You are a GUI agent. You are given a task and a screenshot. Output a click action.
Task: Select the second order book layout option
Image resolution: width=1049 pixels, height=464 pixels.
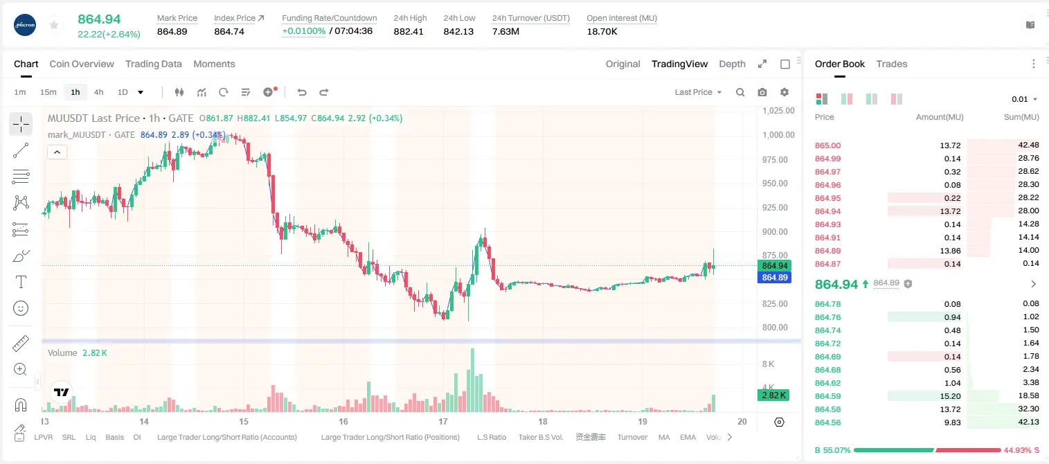846,99
